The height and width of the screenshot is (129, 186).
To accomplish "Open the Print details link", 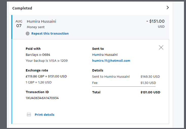I will pos(44,115).
